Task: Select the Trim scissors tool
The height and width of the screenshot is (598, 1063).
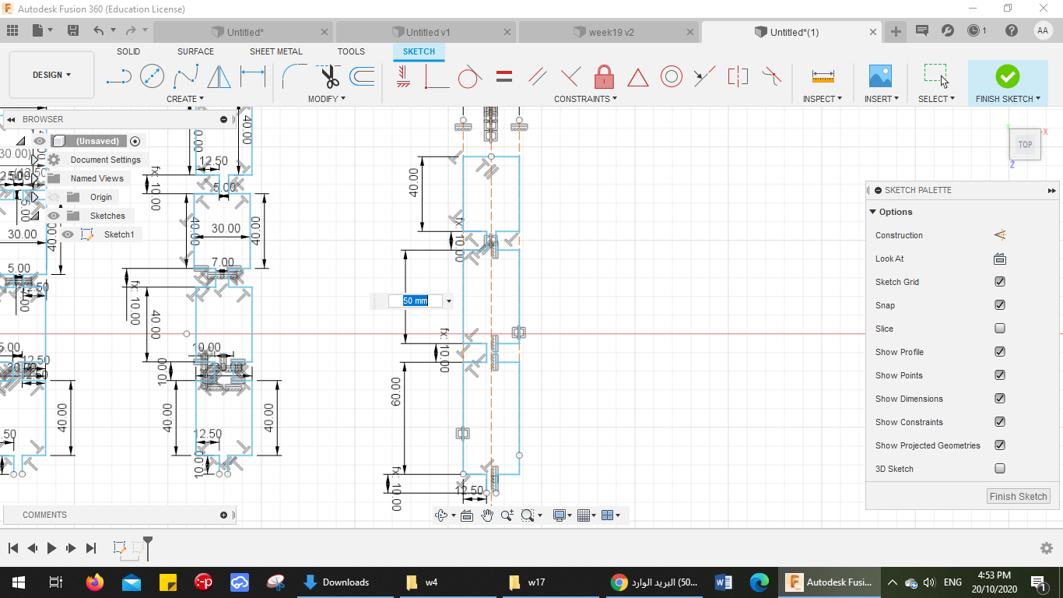Action: pyautogui.click(x=328, y=76)
